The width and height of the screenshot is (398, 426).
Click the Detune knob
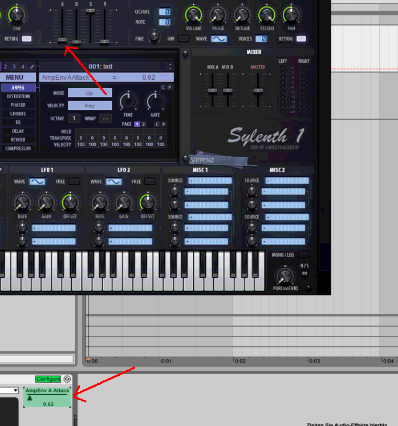pyautogui.click(x=242, y=15)
